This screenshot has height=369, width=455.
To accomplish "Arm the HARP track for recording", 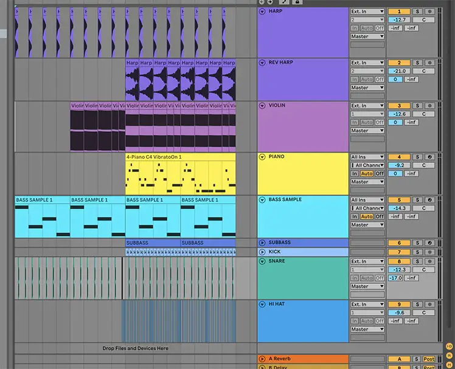I will (x=429, y=12).
